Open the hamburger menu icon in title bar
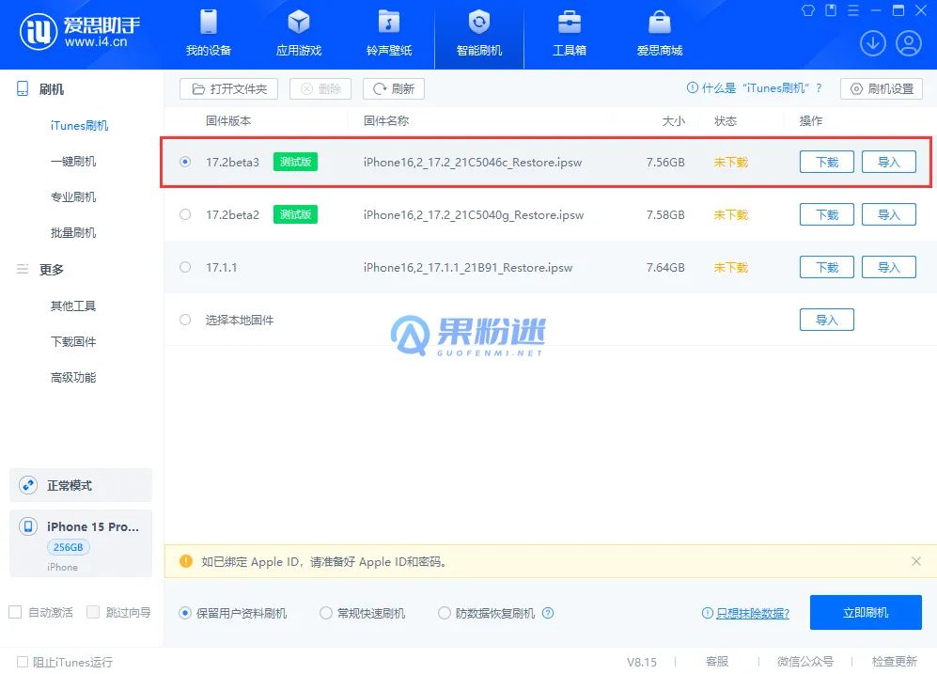 (853, 10)
